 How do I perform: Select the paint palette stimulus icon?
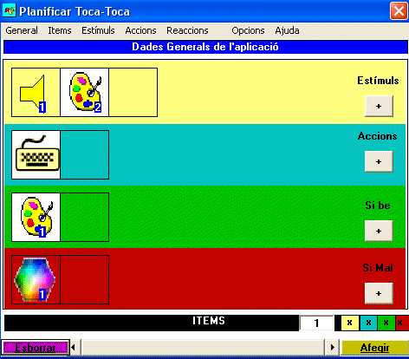pos(85,93)
